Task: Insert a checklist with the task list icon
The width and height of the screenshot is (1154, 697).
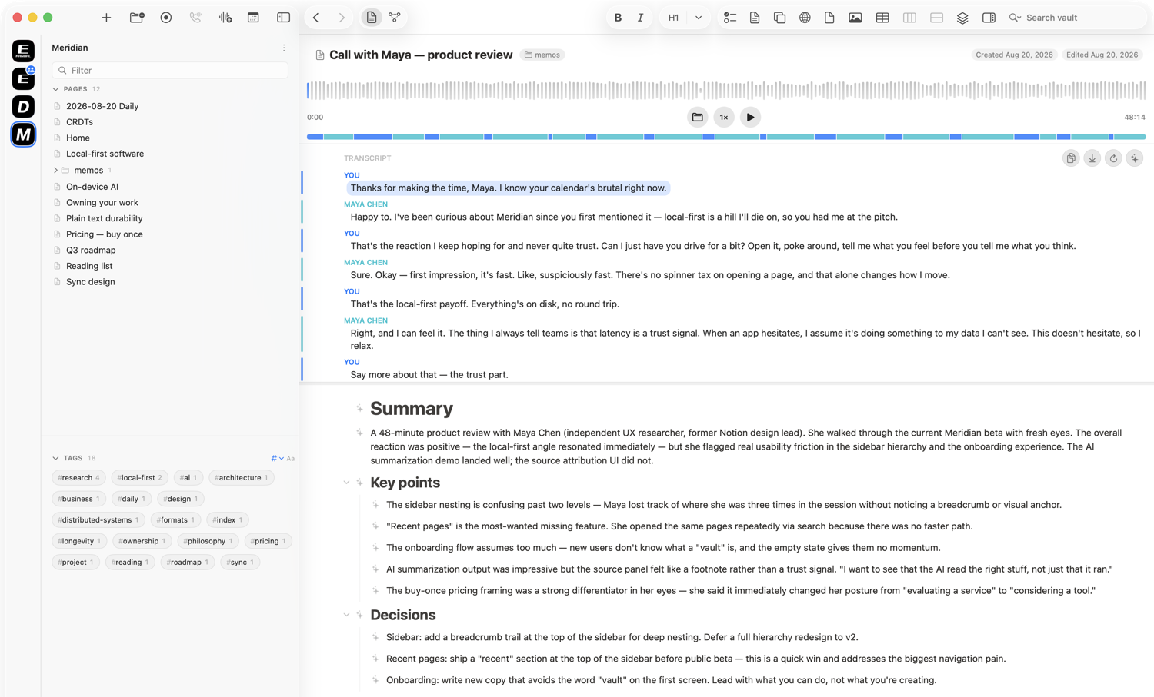Action: click(730, 18)
